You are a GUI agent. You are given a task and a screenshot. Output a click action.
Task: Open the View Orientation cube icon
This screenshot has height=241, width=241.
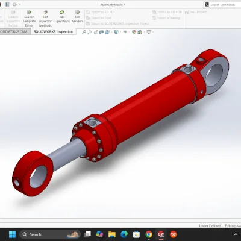(x=107, y=32)
